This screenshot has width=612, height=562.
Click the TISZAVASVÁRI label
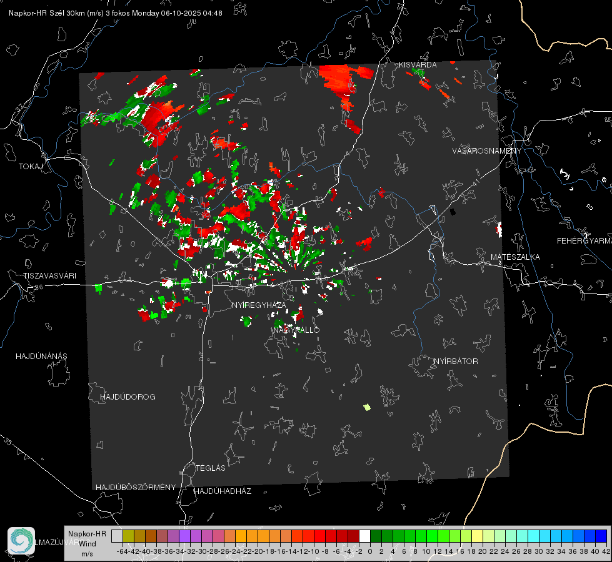(x=49, y=276)
